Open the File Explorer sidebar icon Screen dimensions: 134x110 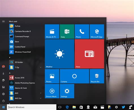pos(3,87)
